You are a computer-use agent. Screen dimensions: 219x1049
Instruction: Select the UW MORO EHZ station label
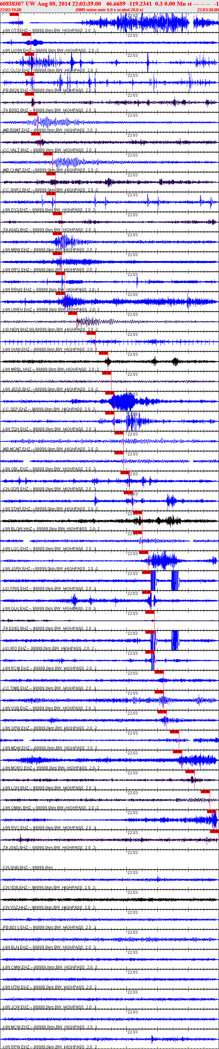coord(51,768)
